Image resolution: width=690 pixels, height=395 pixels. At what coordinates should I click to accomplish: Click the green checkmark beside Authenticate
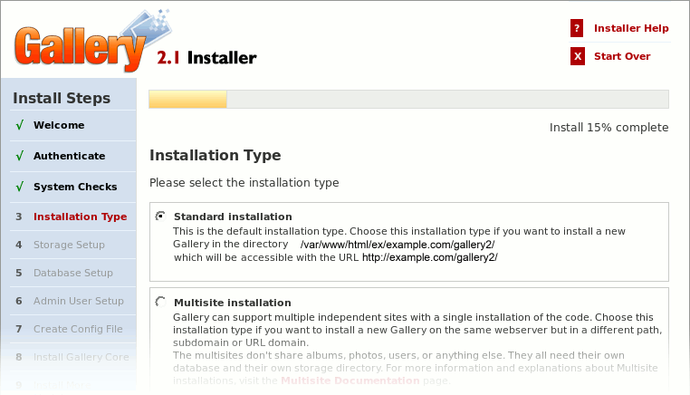(x=20, y=156)
